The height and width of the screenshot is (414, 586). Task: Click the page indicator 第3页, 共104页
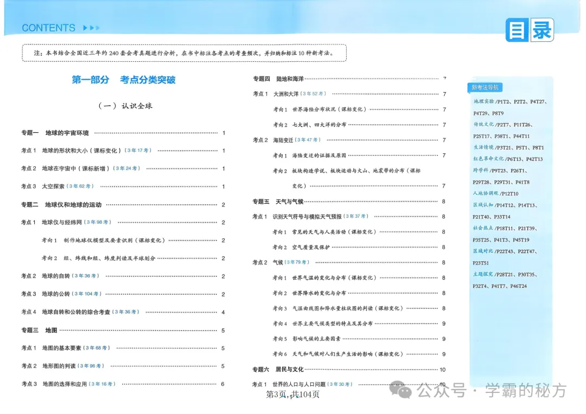(x=293, y=396)
